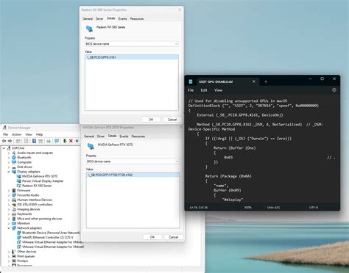349x273 pixels.
Task: Expand the Mice and other pointing devices category
Action: pos(9,219)
